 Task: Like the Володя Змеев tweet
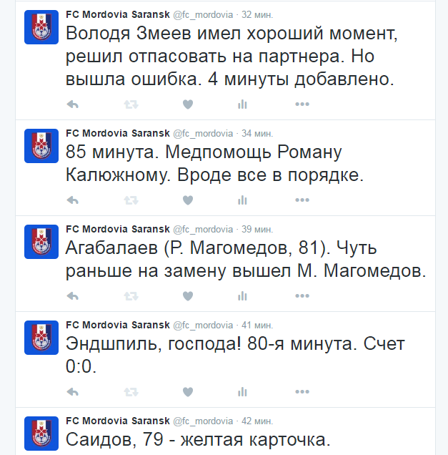point(188,104)
